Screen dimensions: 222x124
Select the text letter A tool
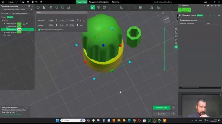coord(152,7)
